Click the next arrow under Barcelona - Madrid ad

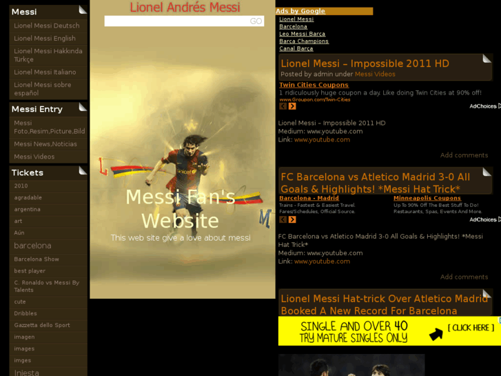pyautogui.click(x=292, y=219)
